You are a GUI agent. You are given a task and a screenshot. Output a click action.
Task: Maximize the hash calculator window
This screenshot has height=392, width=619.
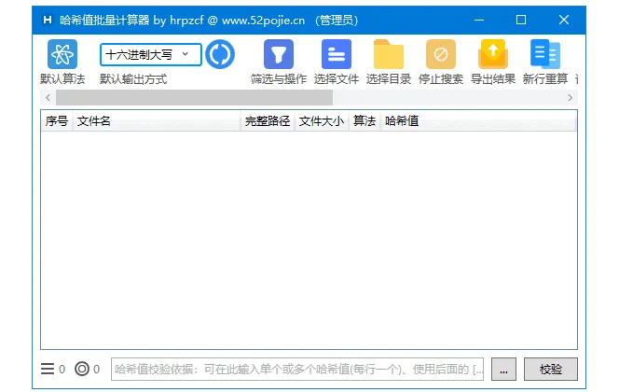click(521, 20)
